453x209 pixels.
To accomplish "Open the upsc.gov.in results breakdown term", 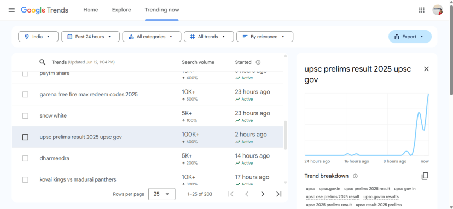I will tap(381, 196).
